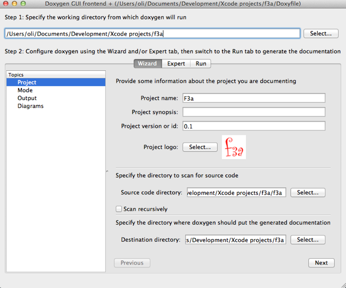The image size is (346, 288).
Task: Select the Project topic in sidebar
Action: (27, 83)
